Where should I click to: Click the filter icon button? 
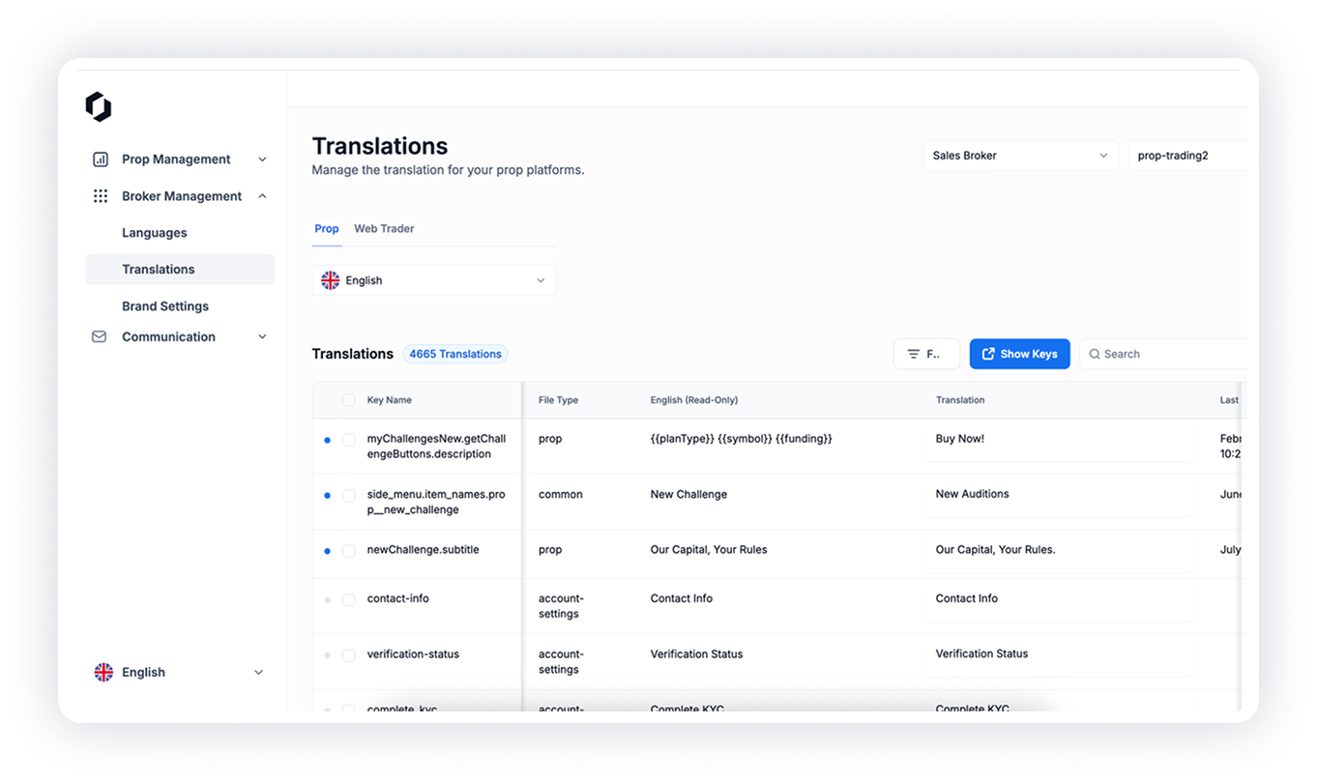point(925,355)
